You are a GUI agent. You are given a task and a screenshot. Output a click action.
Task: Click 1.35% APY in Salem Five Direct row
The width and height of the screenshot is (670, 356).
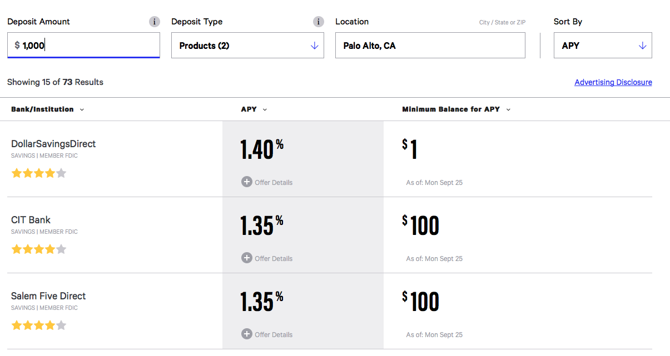point(262,302)
